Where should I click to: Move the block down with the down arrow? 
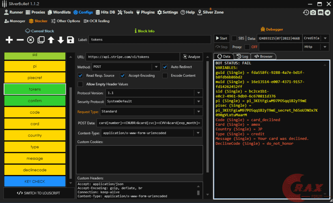pyautogui.click(x=61, y=40)
